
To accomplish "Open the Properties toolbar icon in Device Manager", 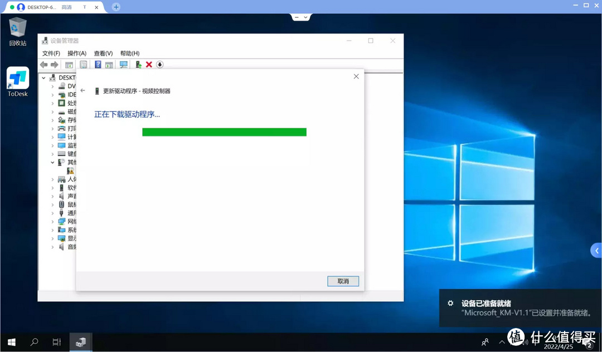I will (x=83, y=65).
